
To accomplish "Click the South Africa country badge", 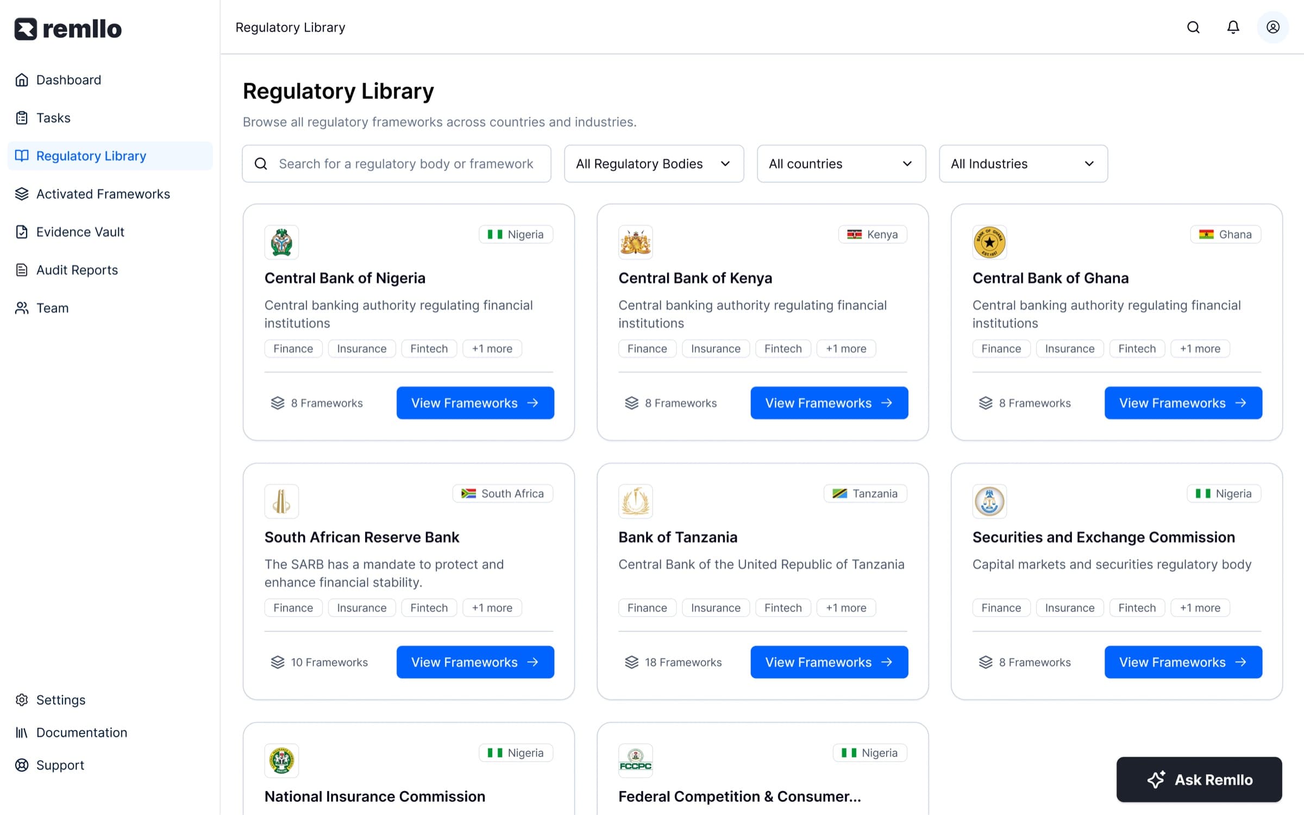I will 503,494.
